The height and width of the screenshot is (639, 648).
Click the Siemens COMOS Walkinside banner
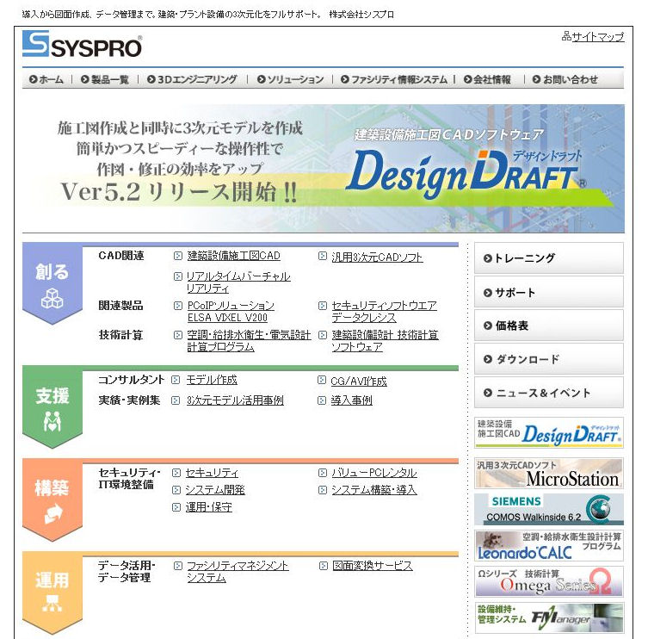pyautogui.click(x=548, y=509)
